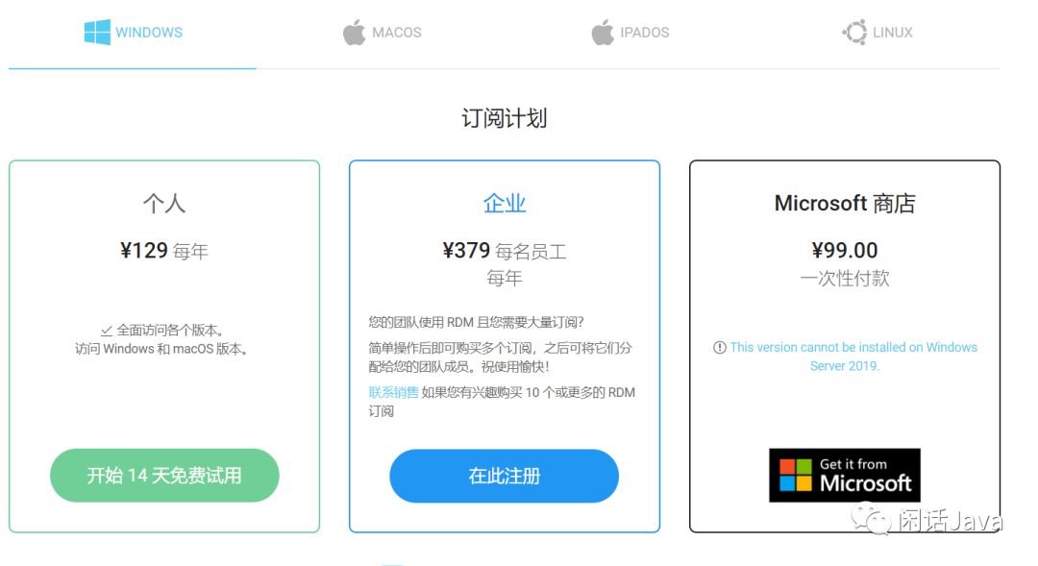Open the IPADOS tab
Viewport: 1038px width, 566px height.
630,33
